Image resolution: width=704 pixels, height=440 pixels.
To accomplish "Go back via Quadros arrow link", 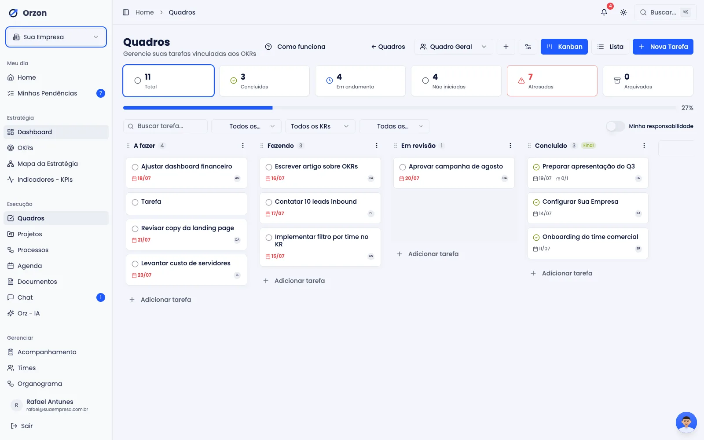I will point(388,47).
